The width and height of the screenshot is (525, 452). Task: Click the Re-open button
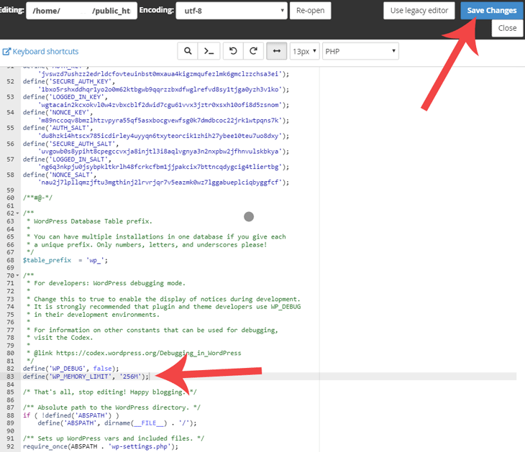(x=311, y=11)
